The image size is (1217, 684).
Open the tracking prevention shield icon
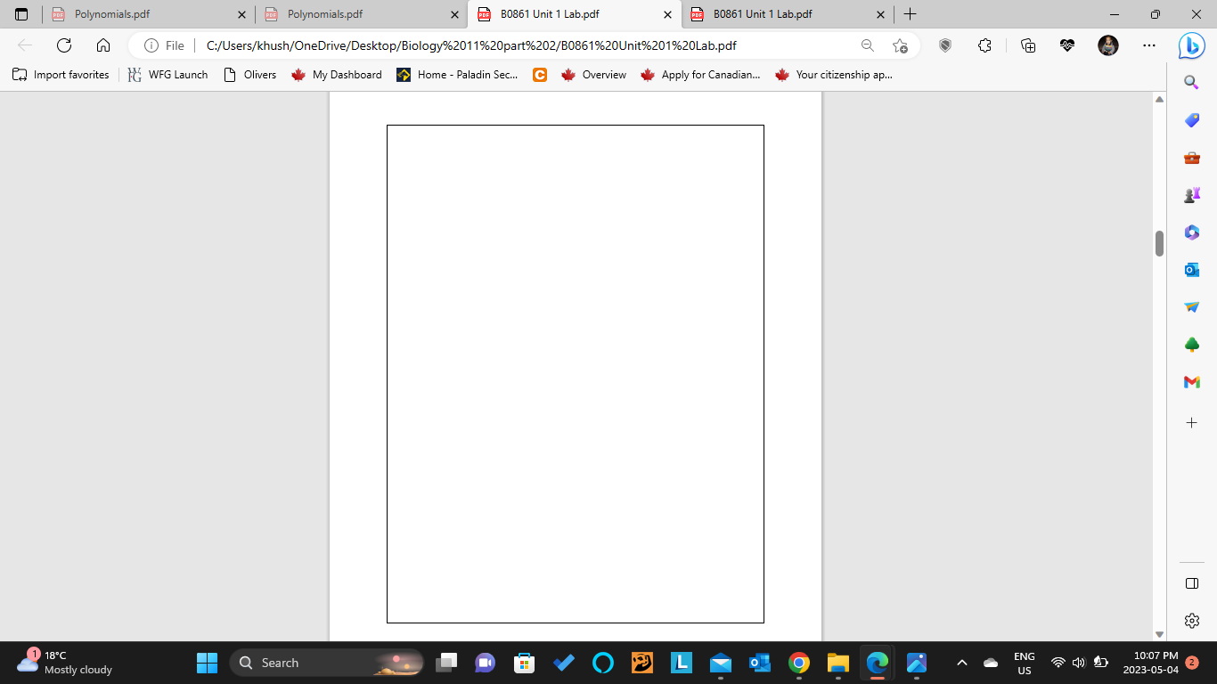coord(945,45)
